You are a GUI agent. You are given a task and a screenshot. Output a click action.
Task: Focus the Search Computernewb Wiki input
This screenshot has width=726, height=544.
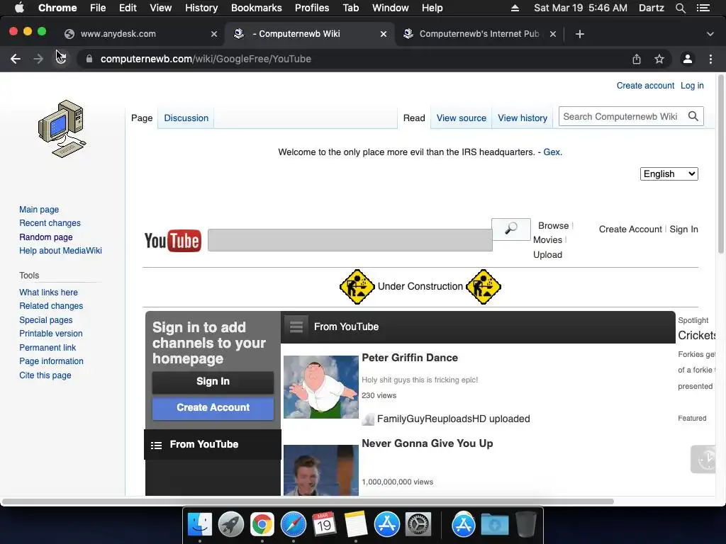tap(622, 117)
